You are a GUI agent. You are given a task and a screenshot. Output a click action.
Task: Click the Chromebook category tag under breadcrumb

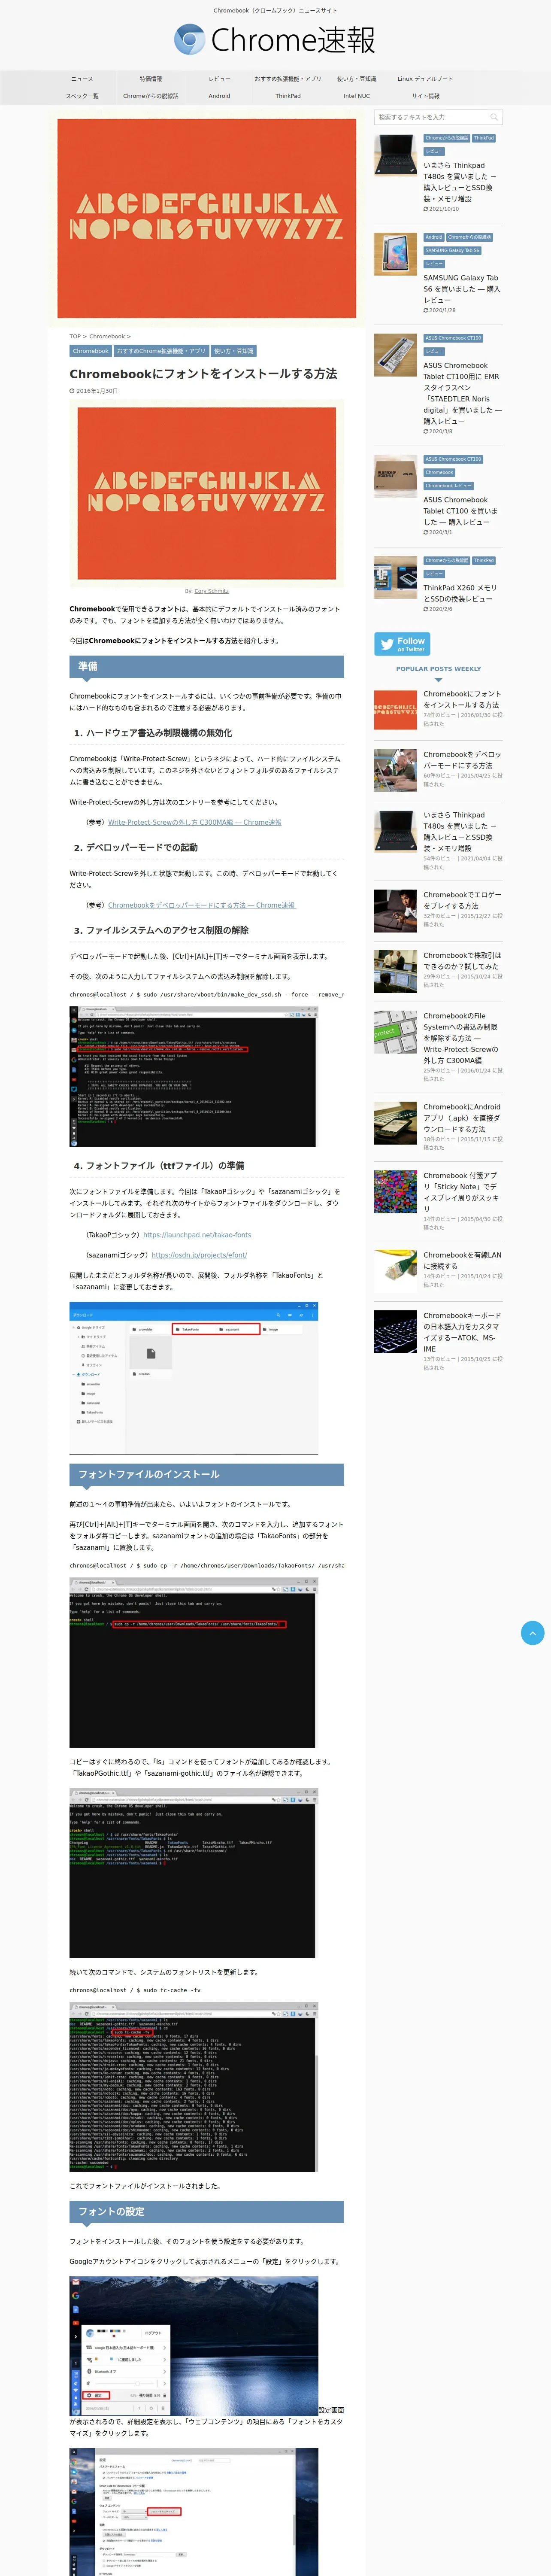[90, 351]
